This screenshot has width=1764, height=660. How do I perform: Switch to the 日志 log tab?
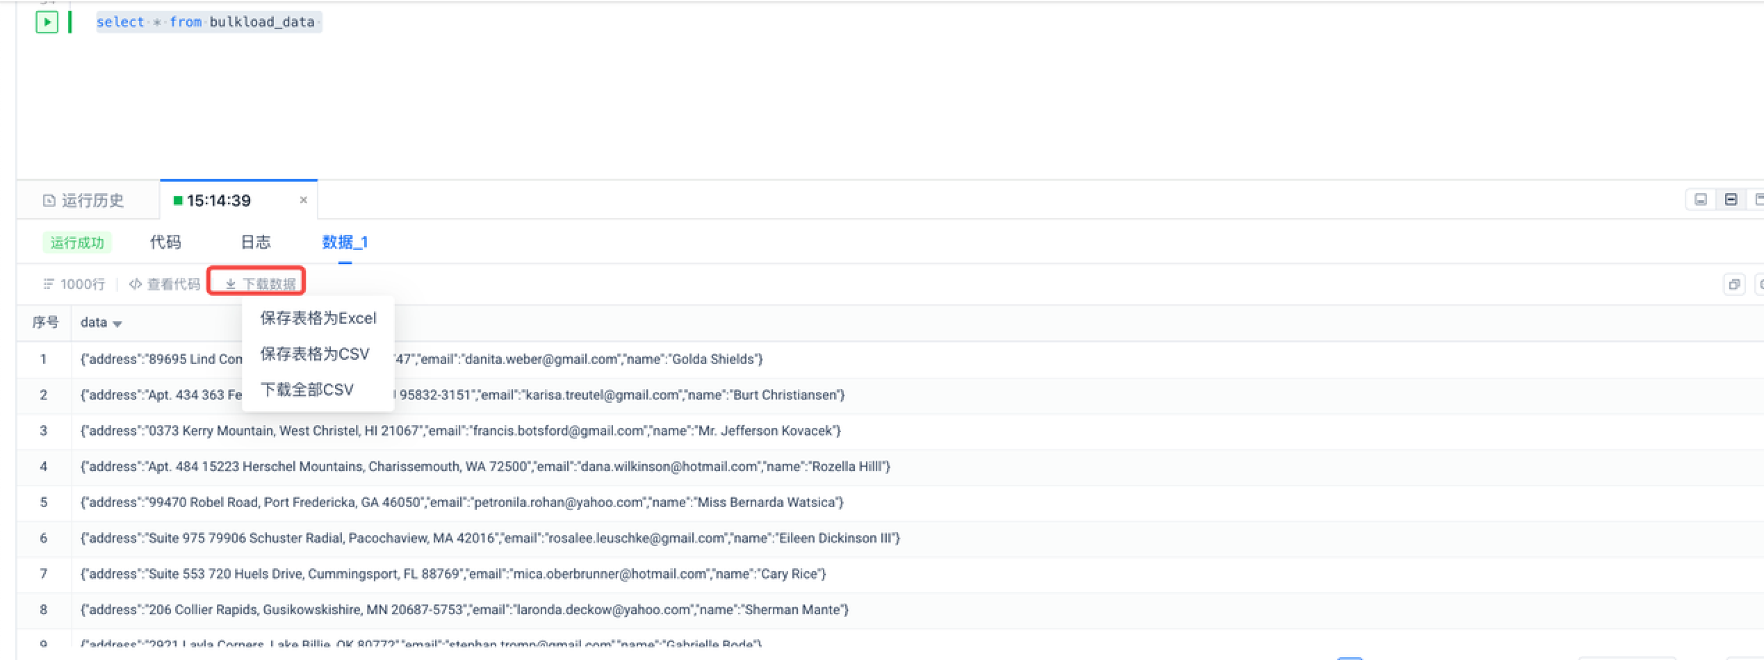pyautogui.click(x=255, y=242)
